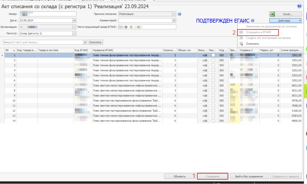
Task: Toggle checkbox in row 3
Action: pyautogui.click(x=213, y=65)
